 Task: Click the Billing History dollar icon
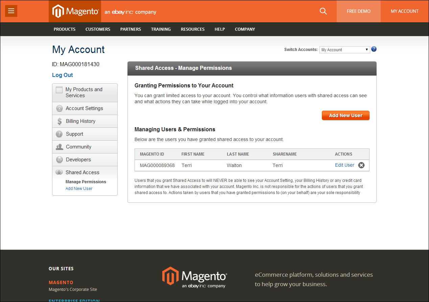click(x=59, y=121)
